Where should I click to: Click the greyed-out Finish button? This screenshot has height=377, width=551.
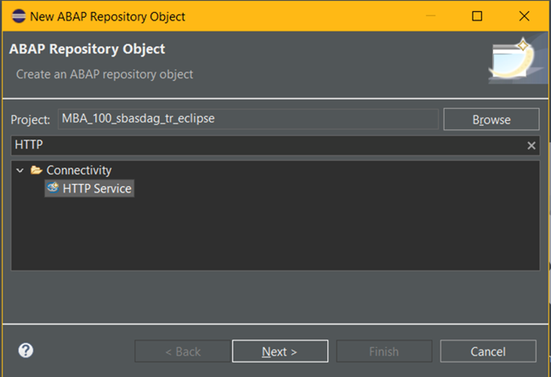pyautogui.click(x=383, y=351)
